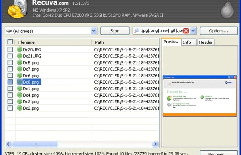This screenshot has height=155, width=241.
Task: Check the box for Dc6.png
Action: [10, 76]
